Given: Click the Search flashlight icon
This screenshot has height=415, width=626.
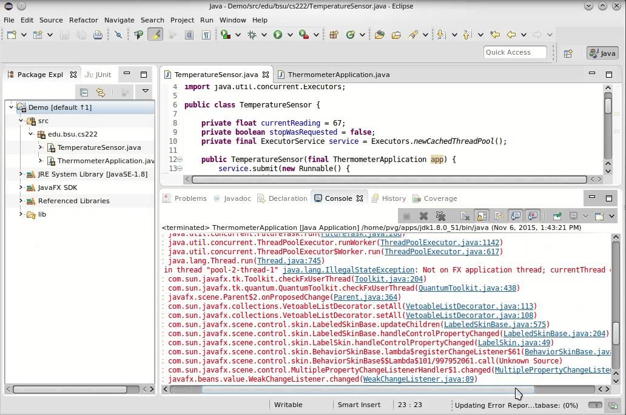Looking at the screenshot, I should coord(413,35).
